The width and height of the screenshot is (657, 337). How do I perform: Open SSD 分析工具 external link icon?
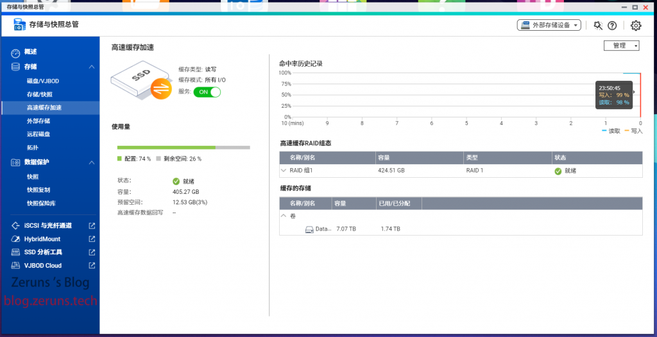pos(92,252)
